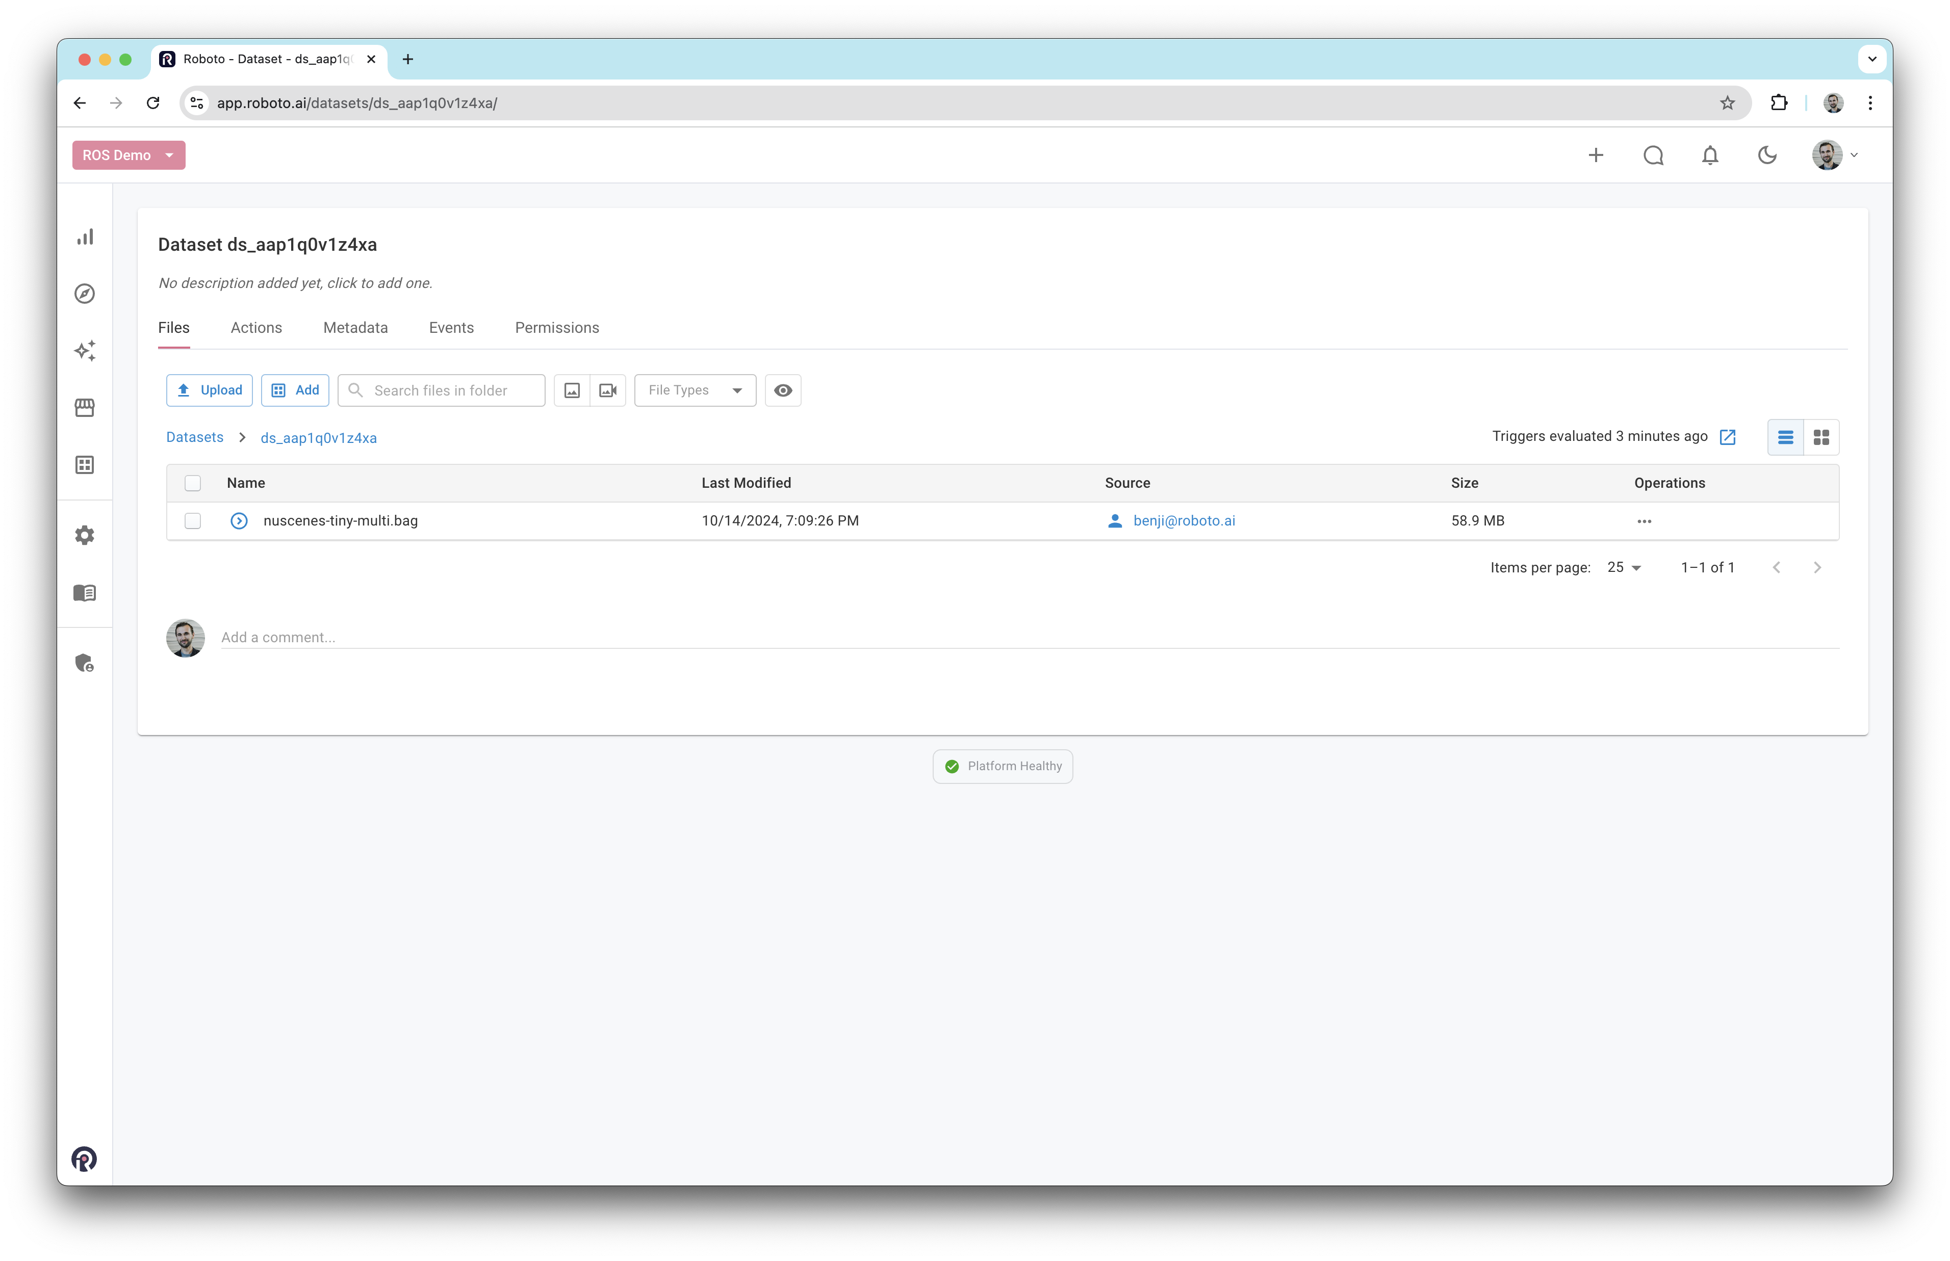
Task: Open the benji@roboto.ai source link
Action: pyautogui.click(x=1184, y=521)
